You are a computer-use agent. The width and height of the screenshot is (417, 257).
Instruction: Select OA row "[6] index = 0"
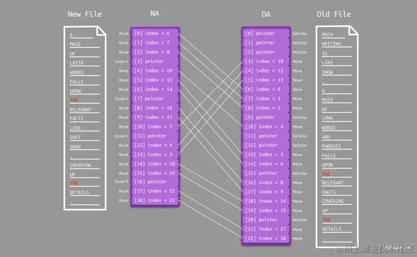(x=266, y=89)
